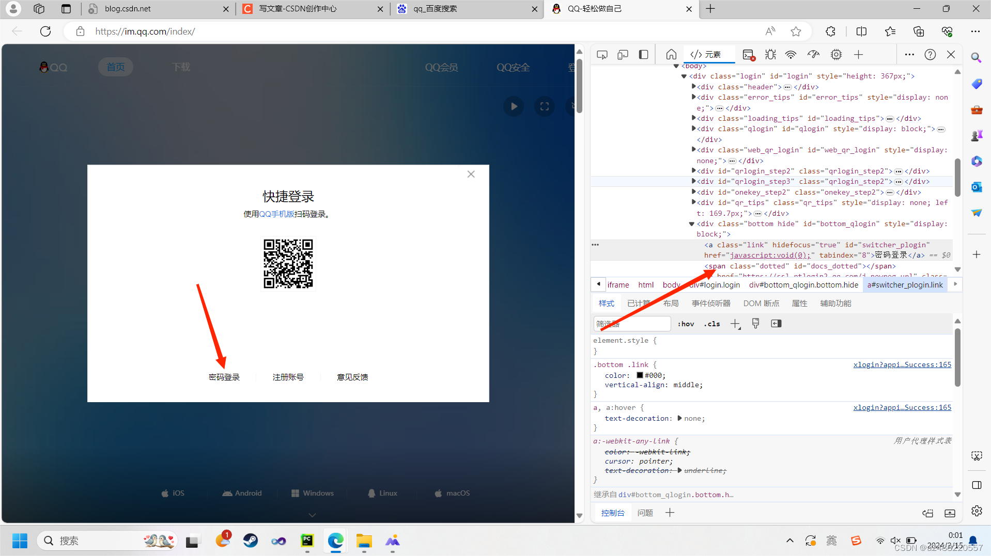Toggle :hov element state button
Viewport: 991px width, 556px height.
point(686,324)
